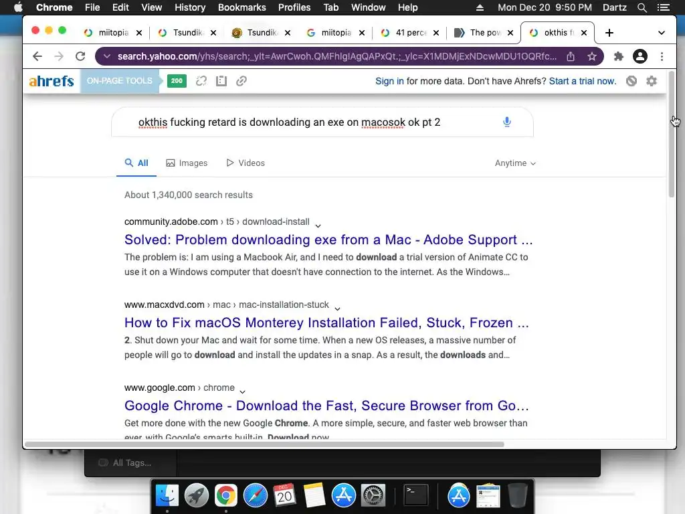The height and width of the screenshot is (514, 685).
Task: Click 'Start a trial now.' link
Action: point(583,81)
